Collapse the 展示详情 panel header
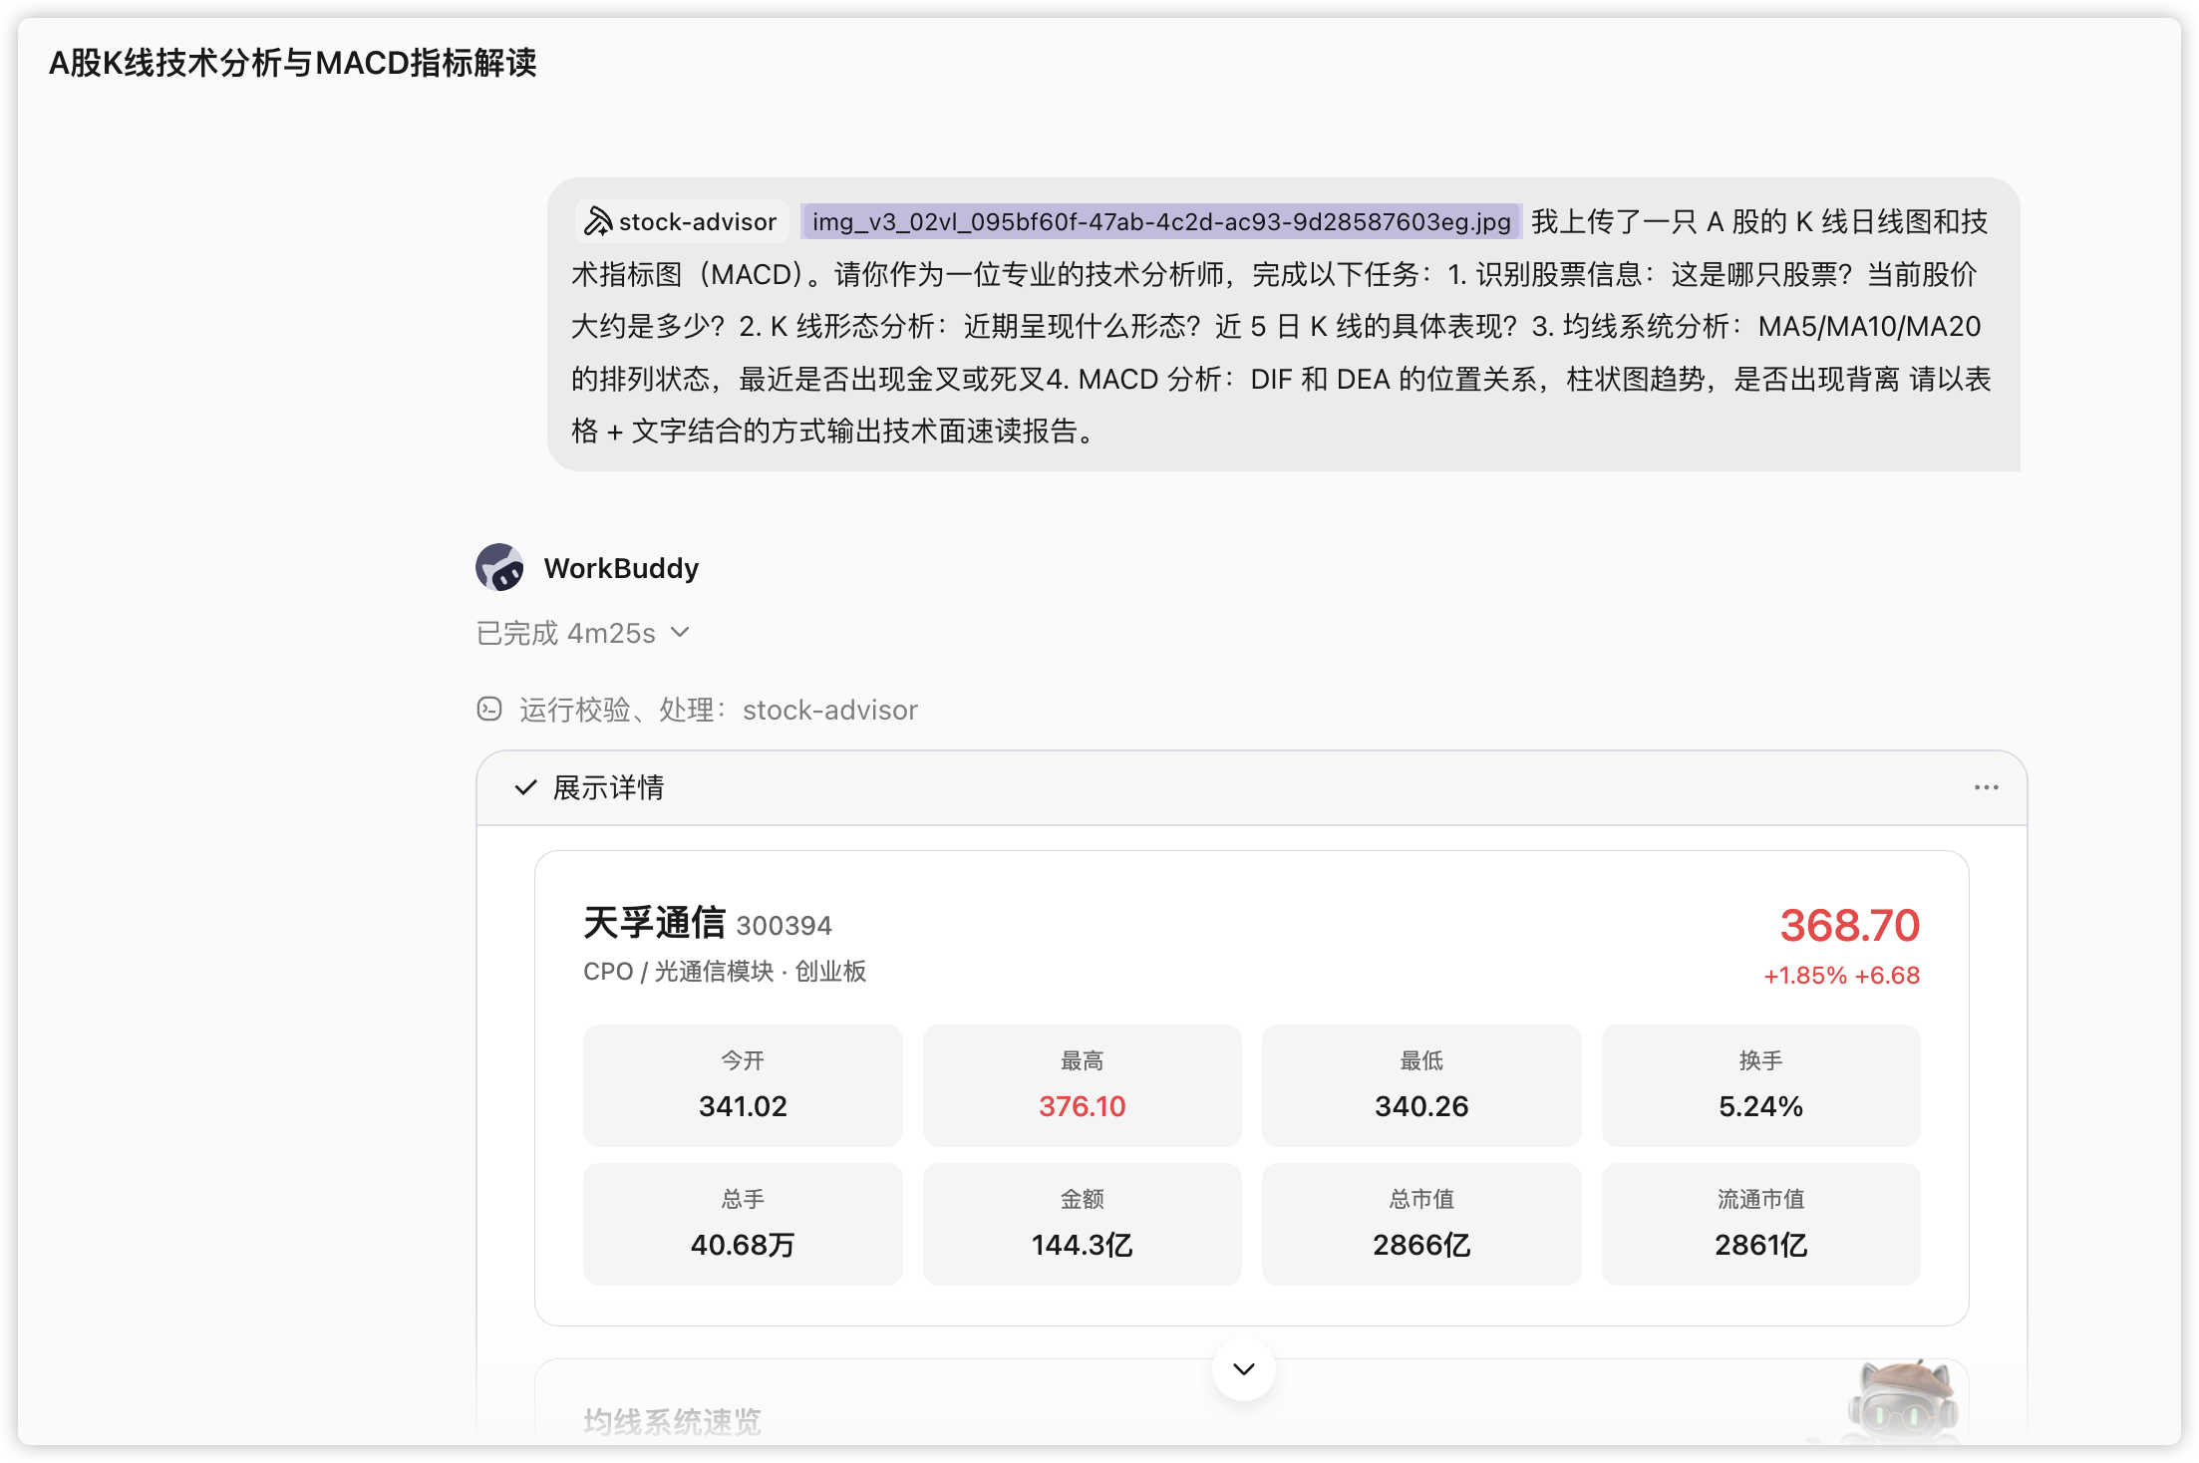2199x1463 pixels. 1251,788
